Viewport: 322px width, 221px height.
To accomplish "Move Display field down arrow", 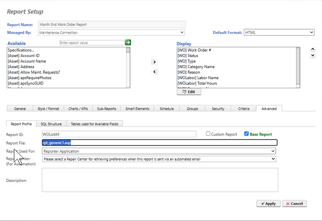I will click(312, 56).
